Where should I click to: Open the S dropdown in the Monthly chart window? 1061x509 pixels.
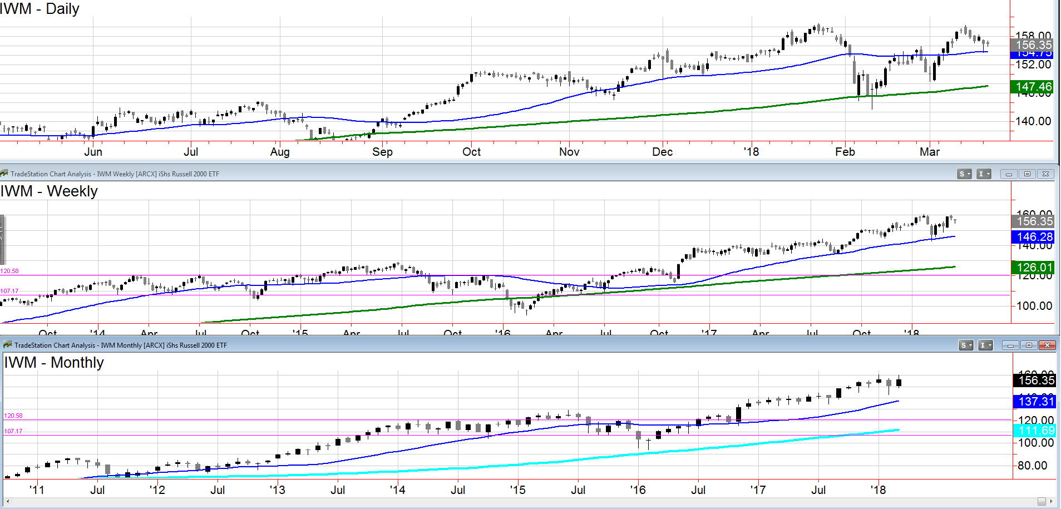click(966, 345)
